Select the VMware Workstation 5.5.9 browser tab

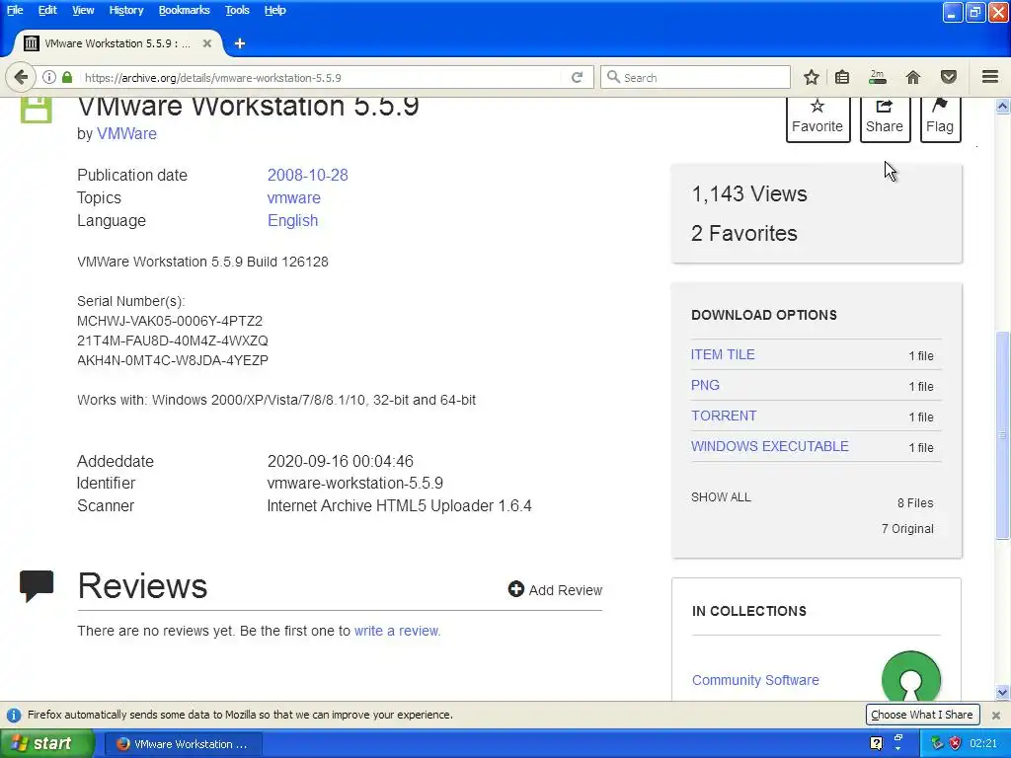coord(117,43)
